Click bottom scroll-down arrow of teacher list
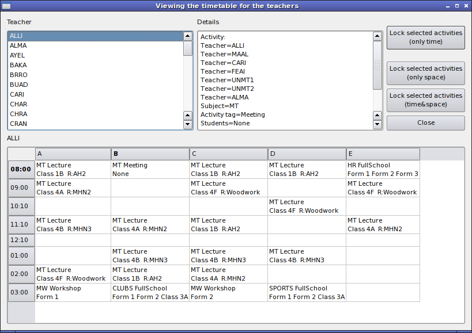 188,124
